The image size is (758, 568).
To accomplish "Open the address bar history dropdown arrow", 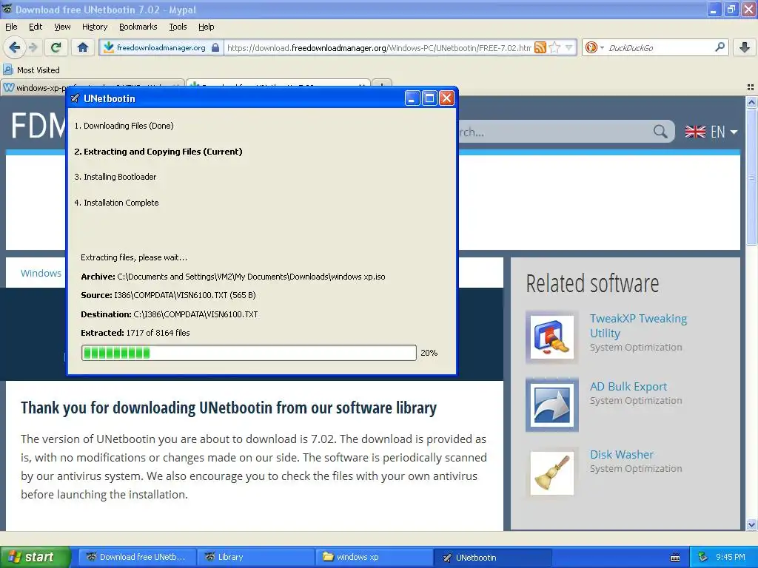I will point(569,47).
